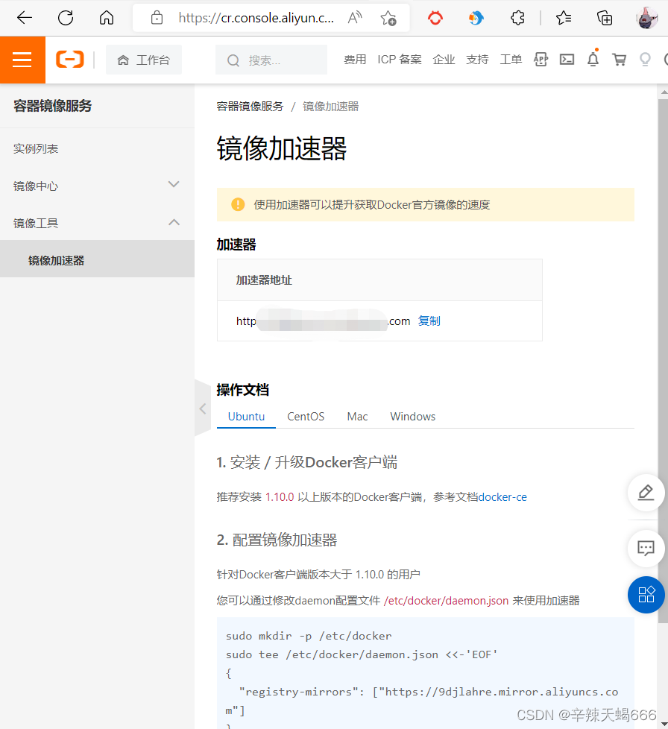
Task: Add this page to favorites
Action: click(388, 18)
